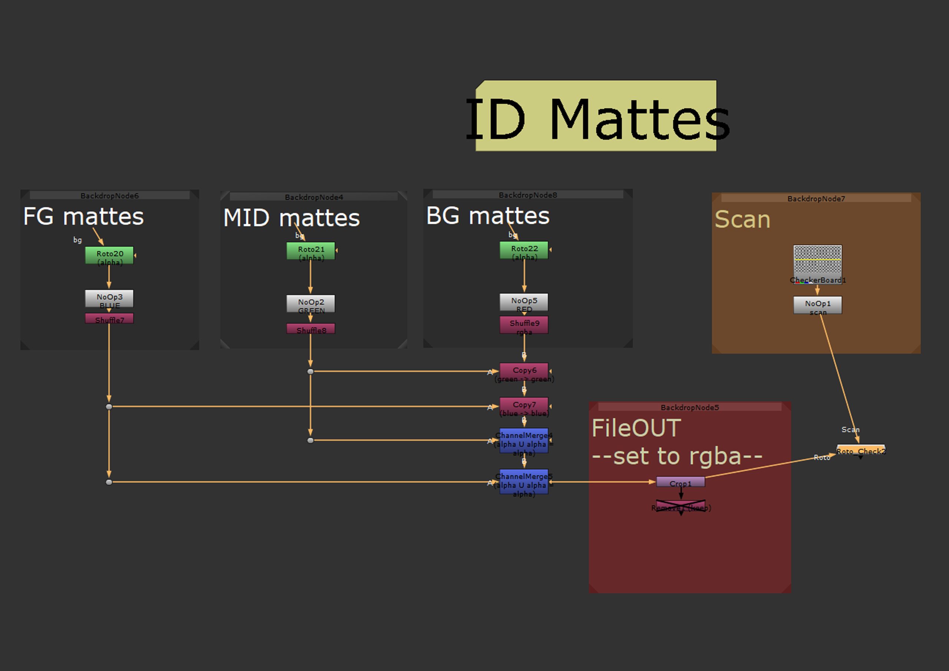Click the dot feeding ChannelMerge5 A input
This screenshot has width=949, height=671.
click(x=109, y=482)
